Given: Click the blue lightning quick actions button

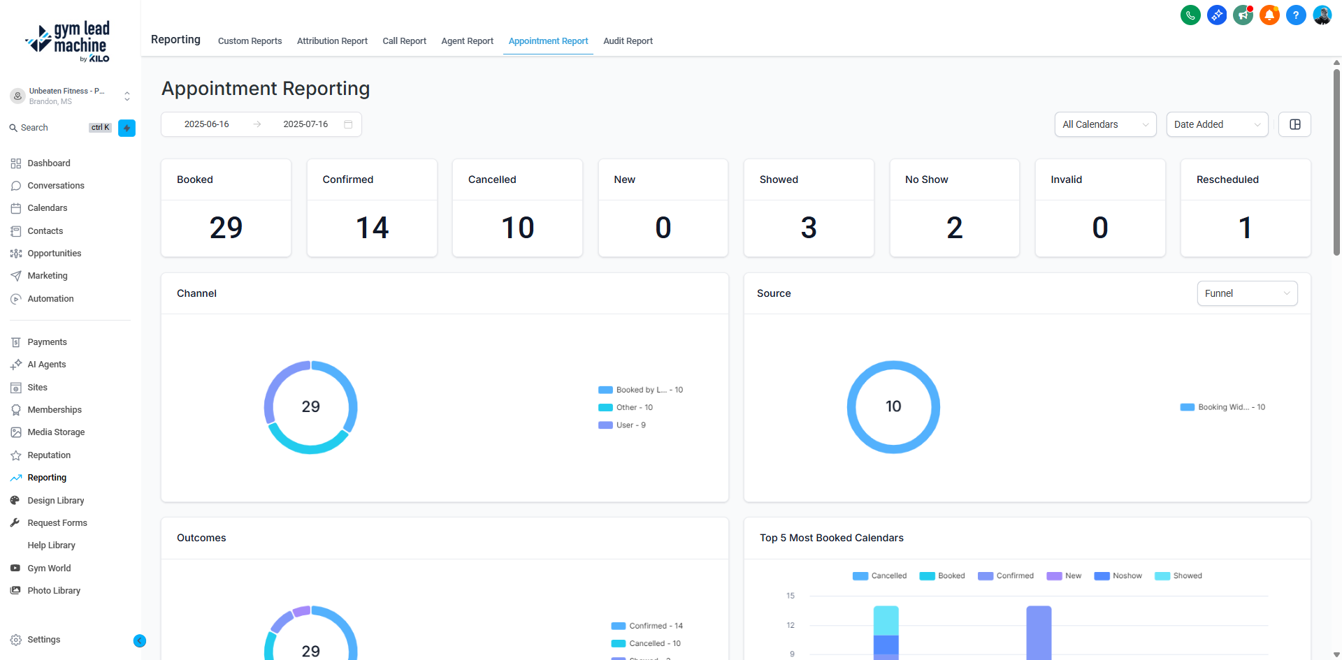Looking at the screenshot, I should 127,128.
